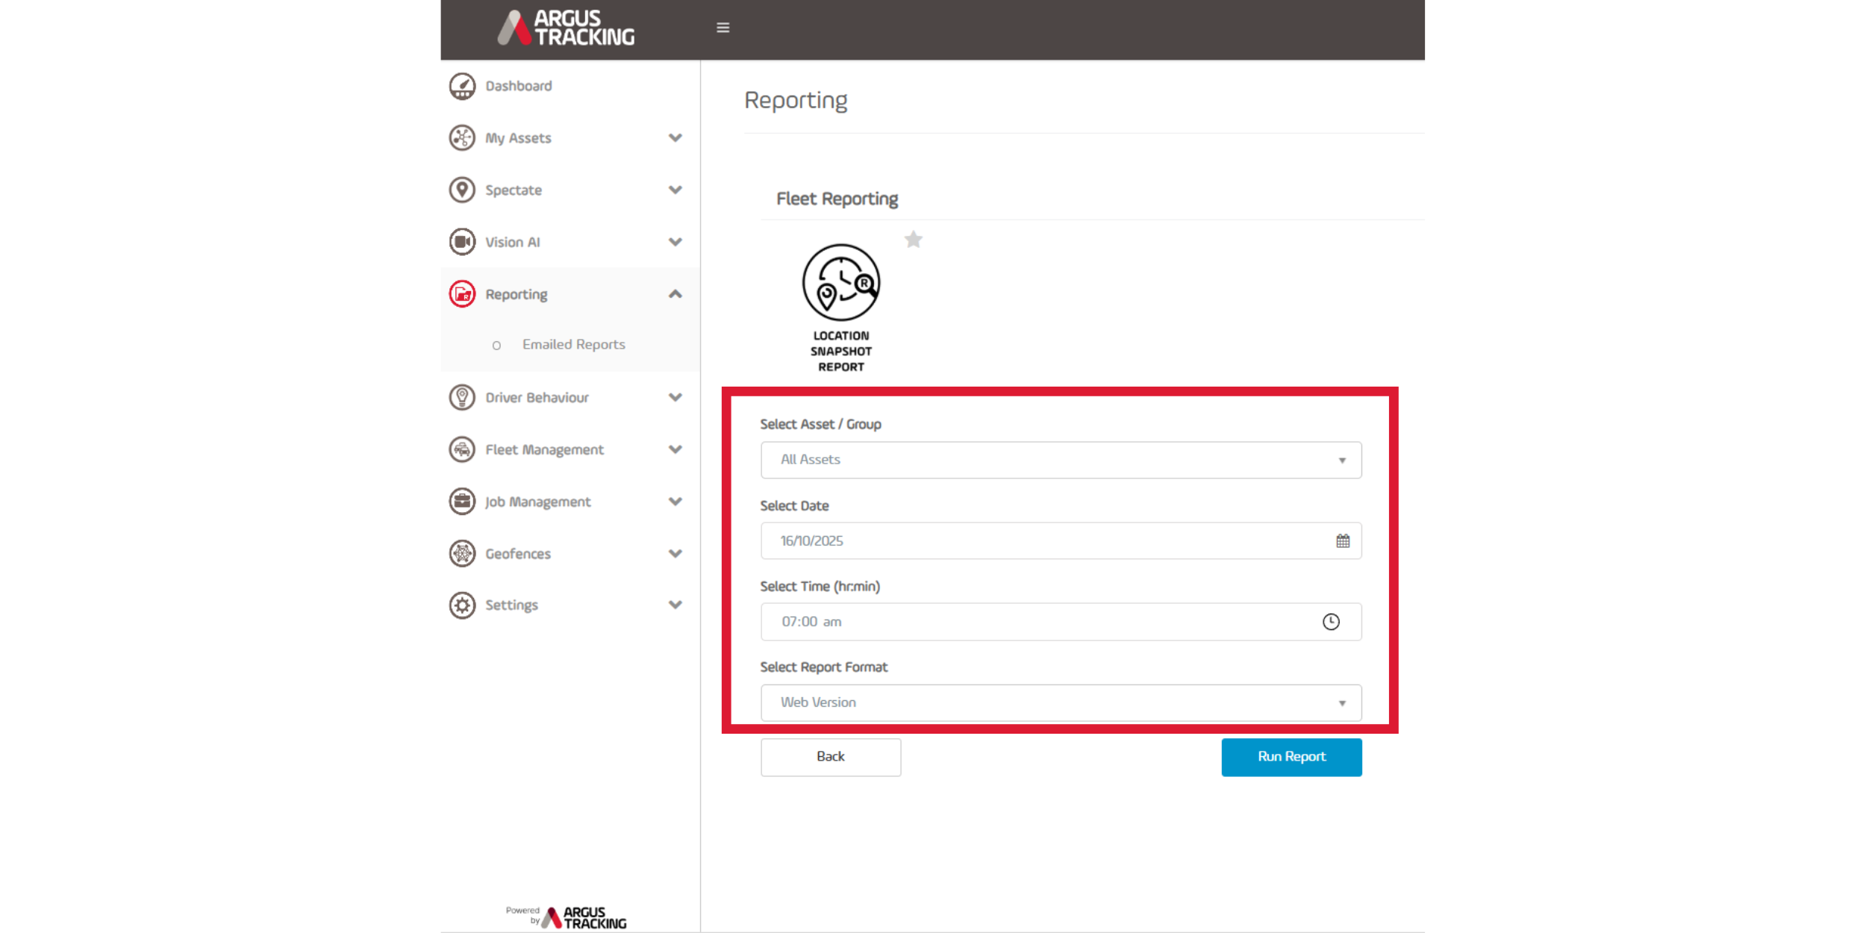Open the clock time picker icon
The width and height of the screenshot is (1866, 933).
click(x=1331, y=622)
